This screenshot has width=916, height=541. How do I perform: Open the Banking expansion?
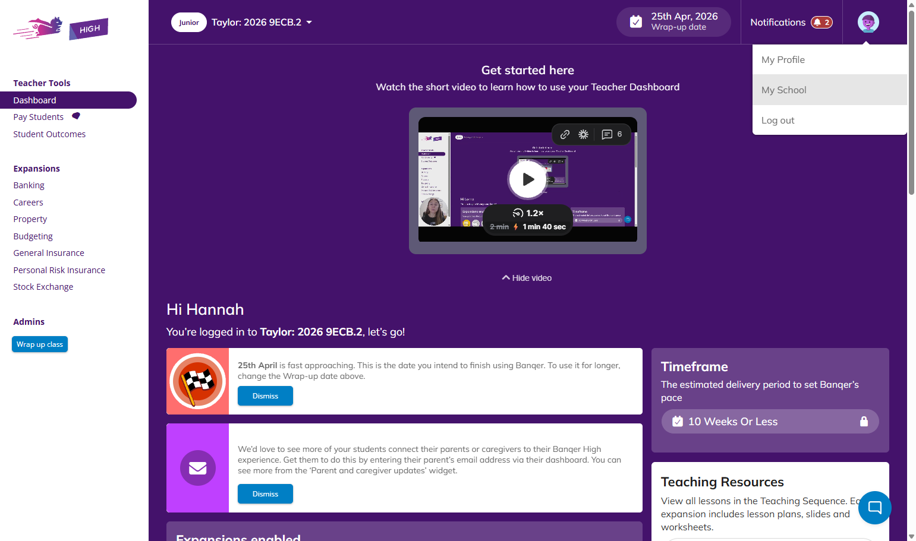click(x=29, y=185)
